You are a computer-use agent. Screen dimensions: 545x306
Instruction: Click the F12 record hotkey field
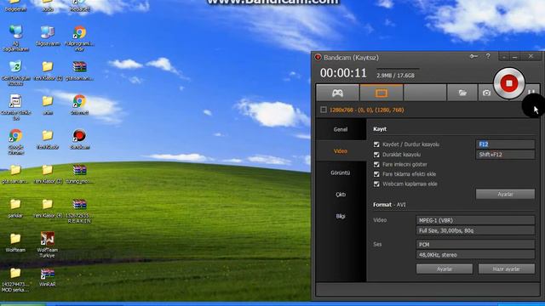coord(505,144)
